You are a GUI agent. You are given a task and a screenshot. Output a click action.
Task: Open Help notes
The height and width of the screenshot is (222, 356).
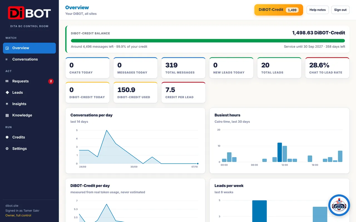[x=318, y=10]
